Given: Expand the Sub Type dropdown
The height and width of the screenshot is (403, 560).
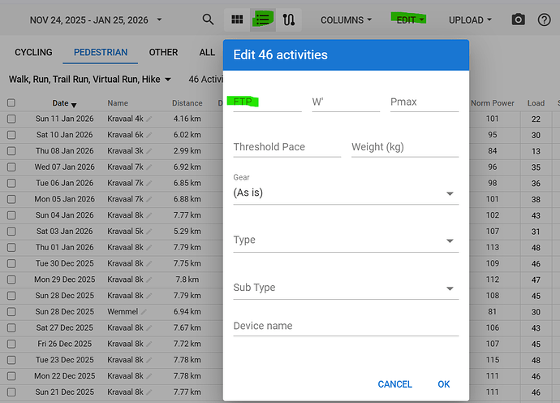Looking at the screenshot, I should pyautogui.click(x=346, y=288).
